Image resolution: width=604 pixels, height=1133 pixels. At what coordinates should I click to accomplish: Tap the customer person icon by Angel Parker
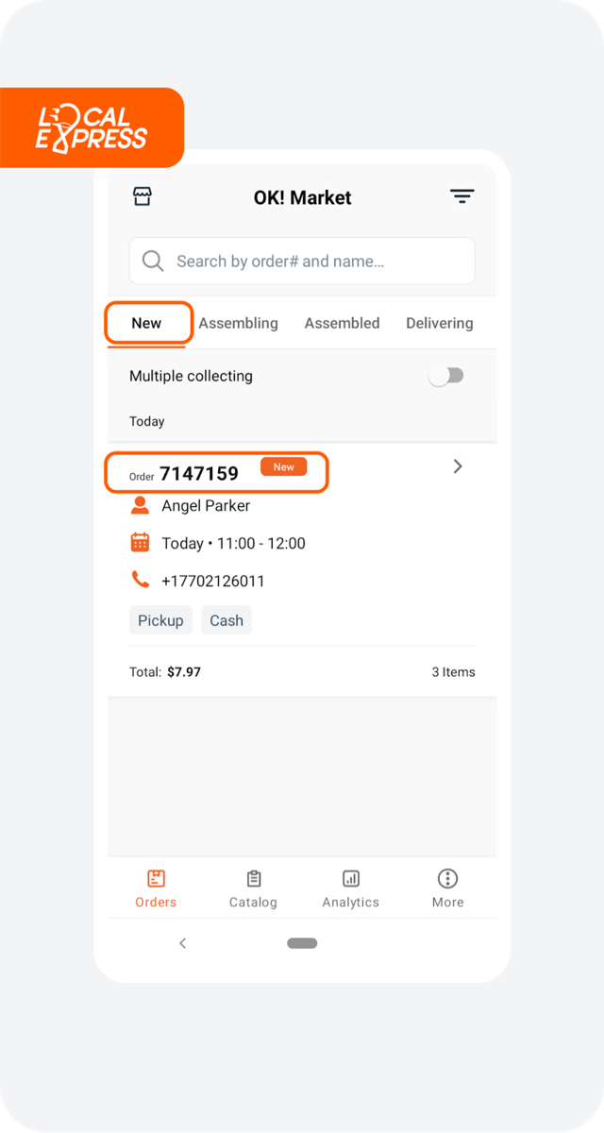click(x=140, y=505)
